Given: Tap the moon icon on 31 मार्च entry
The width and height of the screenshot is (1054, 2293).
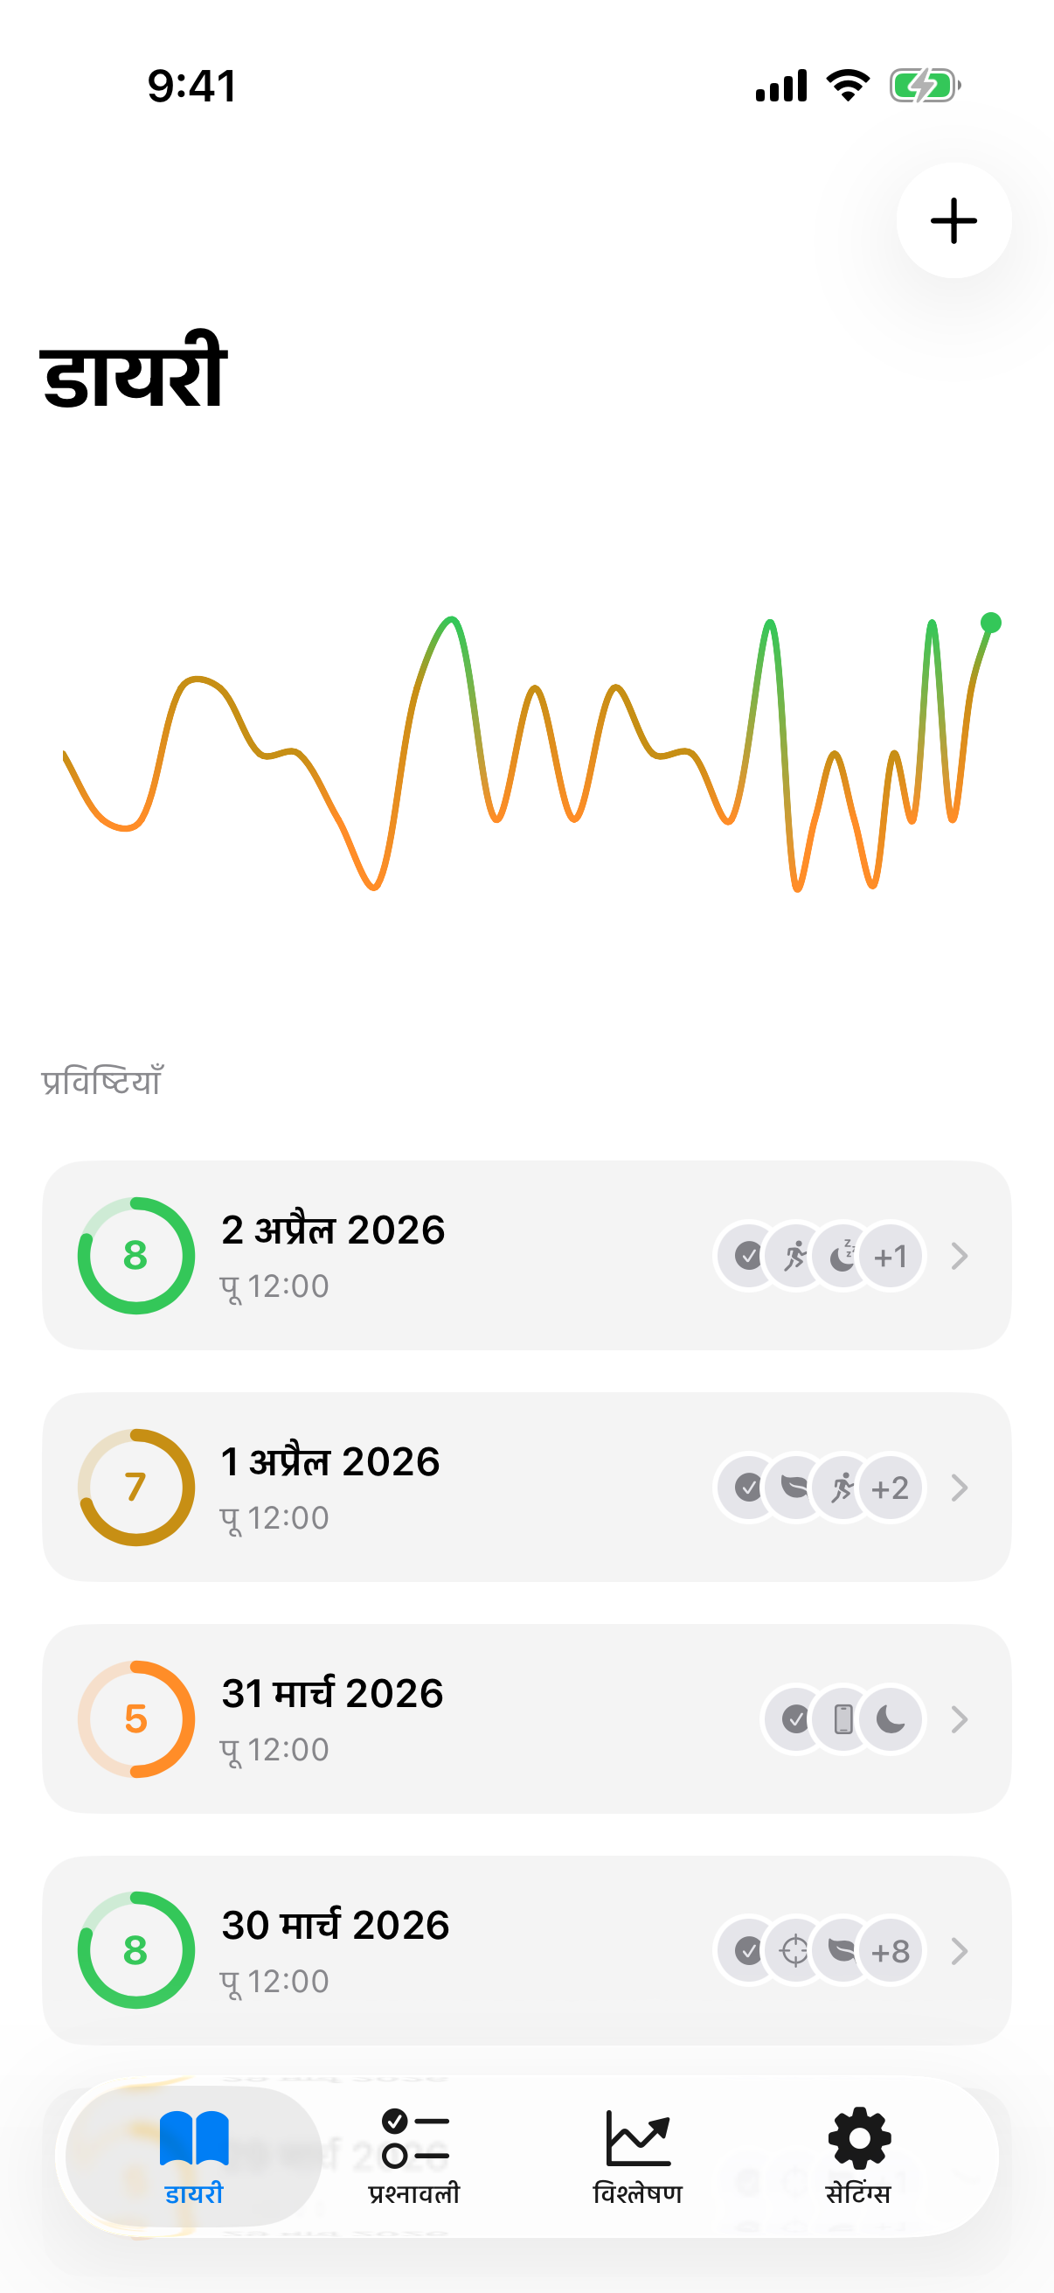Looking at the screenshot, I should point(891,1718).
